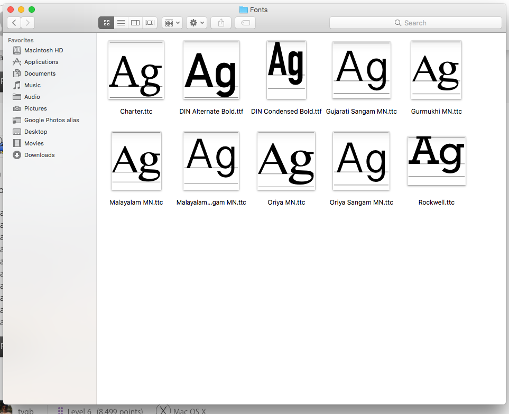
Task: Select Google Photos alias in sidebar
Action: click(x=51, y=120)
